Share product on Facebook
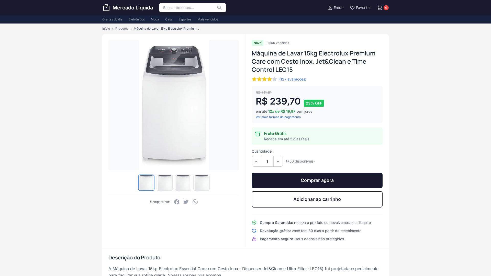The image size is (491, 276). [177, 202]
